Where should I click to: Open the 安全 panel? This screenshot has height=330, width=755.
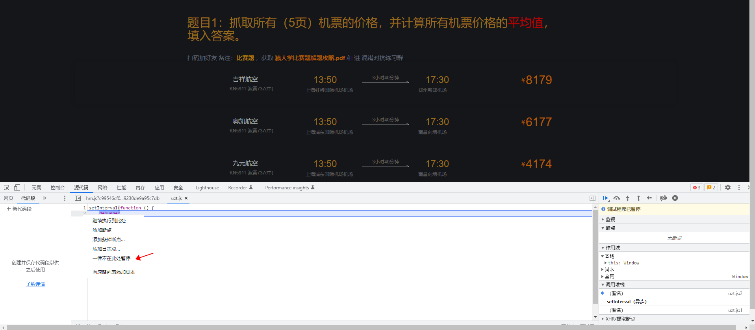click(x=178, y=188)
